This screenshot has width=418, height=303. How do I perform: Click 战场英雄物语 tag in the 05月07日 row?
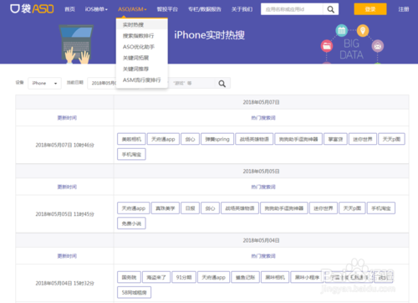coord(254,139)
